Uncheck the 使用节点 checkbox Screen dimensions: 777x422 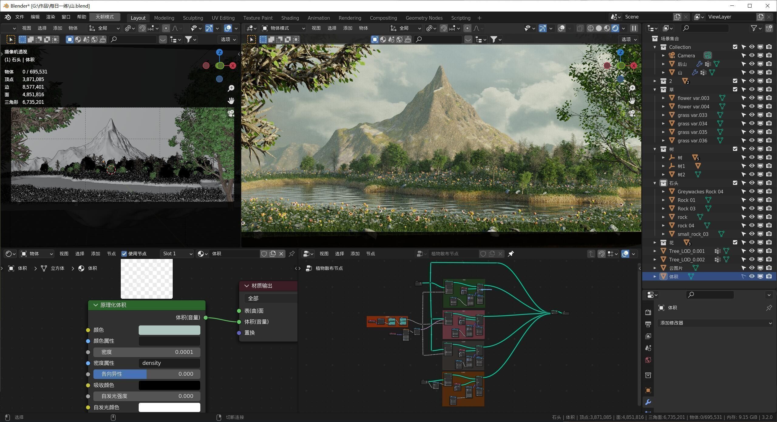coord(124,254)
